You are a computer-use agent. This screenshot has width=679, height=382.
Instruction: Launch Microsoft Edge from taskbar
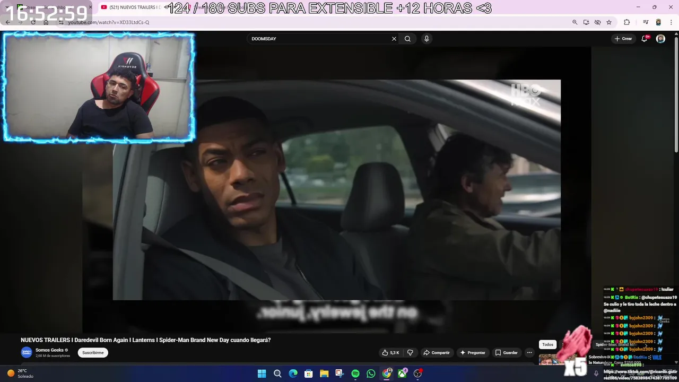point(293,374)
